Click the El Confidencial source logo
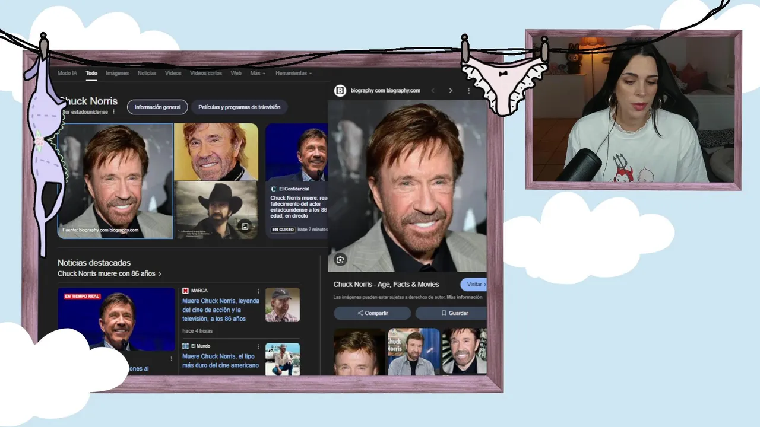Image resolution: width=760 pixels, height=427 pixels. pyautogui.click(x=274, y=189)
